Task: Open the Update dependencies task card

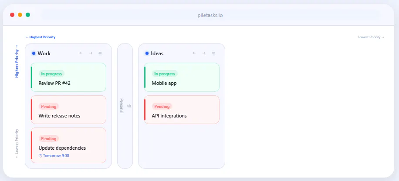Action: (x=68, y=145)
